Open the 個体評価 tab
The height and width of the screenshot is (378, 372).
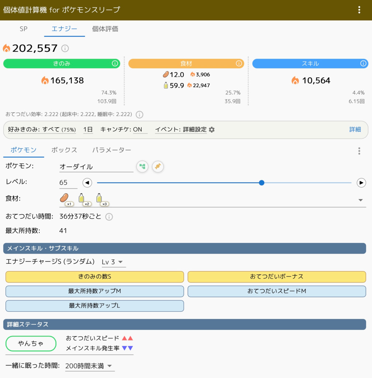coord(105,29)
